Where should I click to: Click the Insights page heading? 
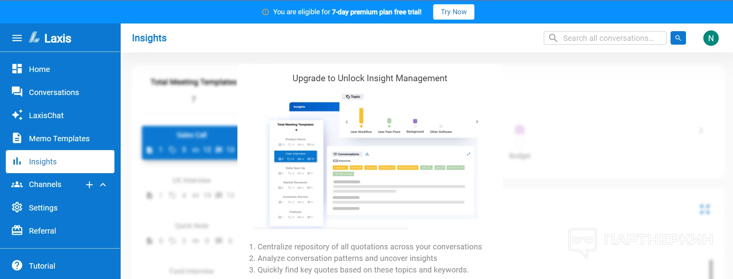tap(149, 38)
